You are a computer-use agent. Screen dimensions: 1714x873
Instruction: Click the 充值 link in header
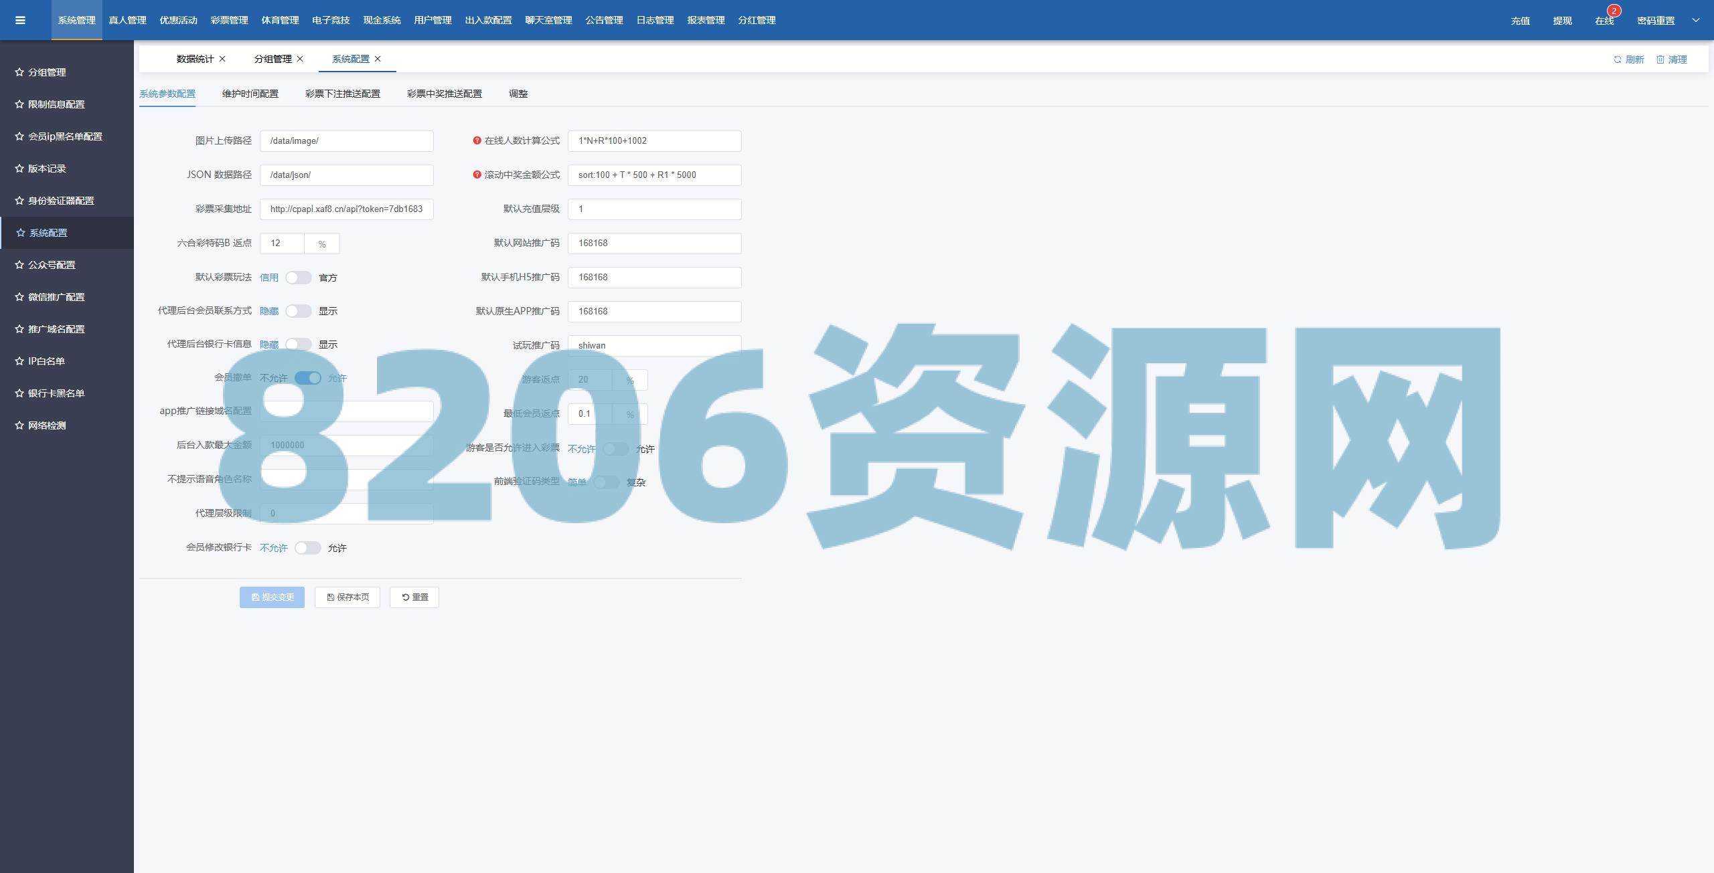tap(1521, 21)
